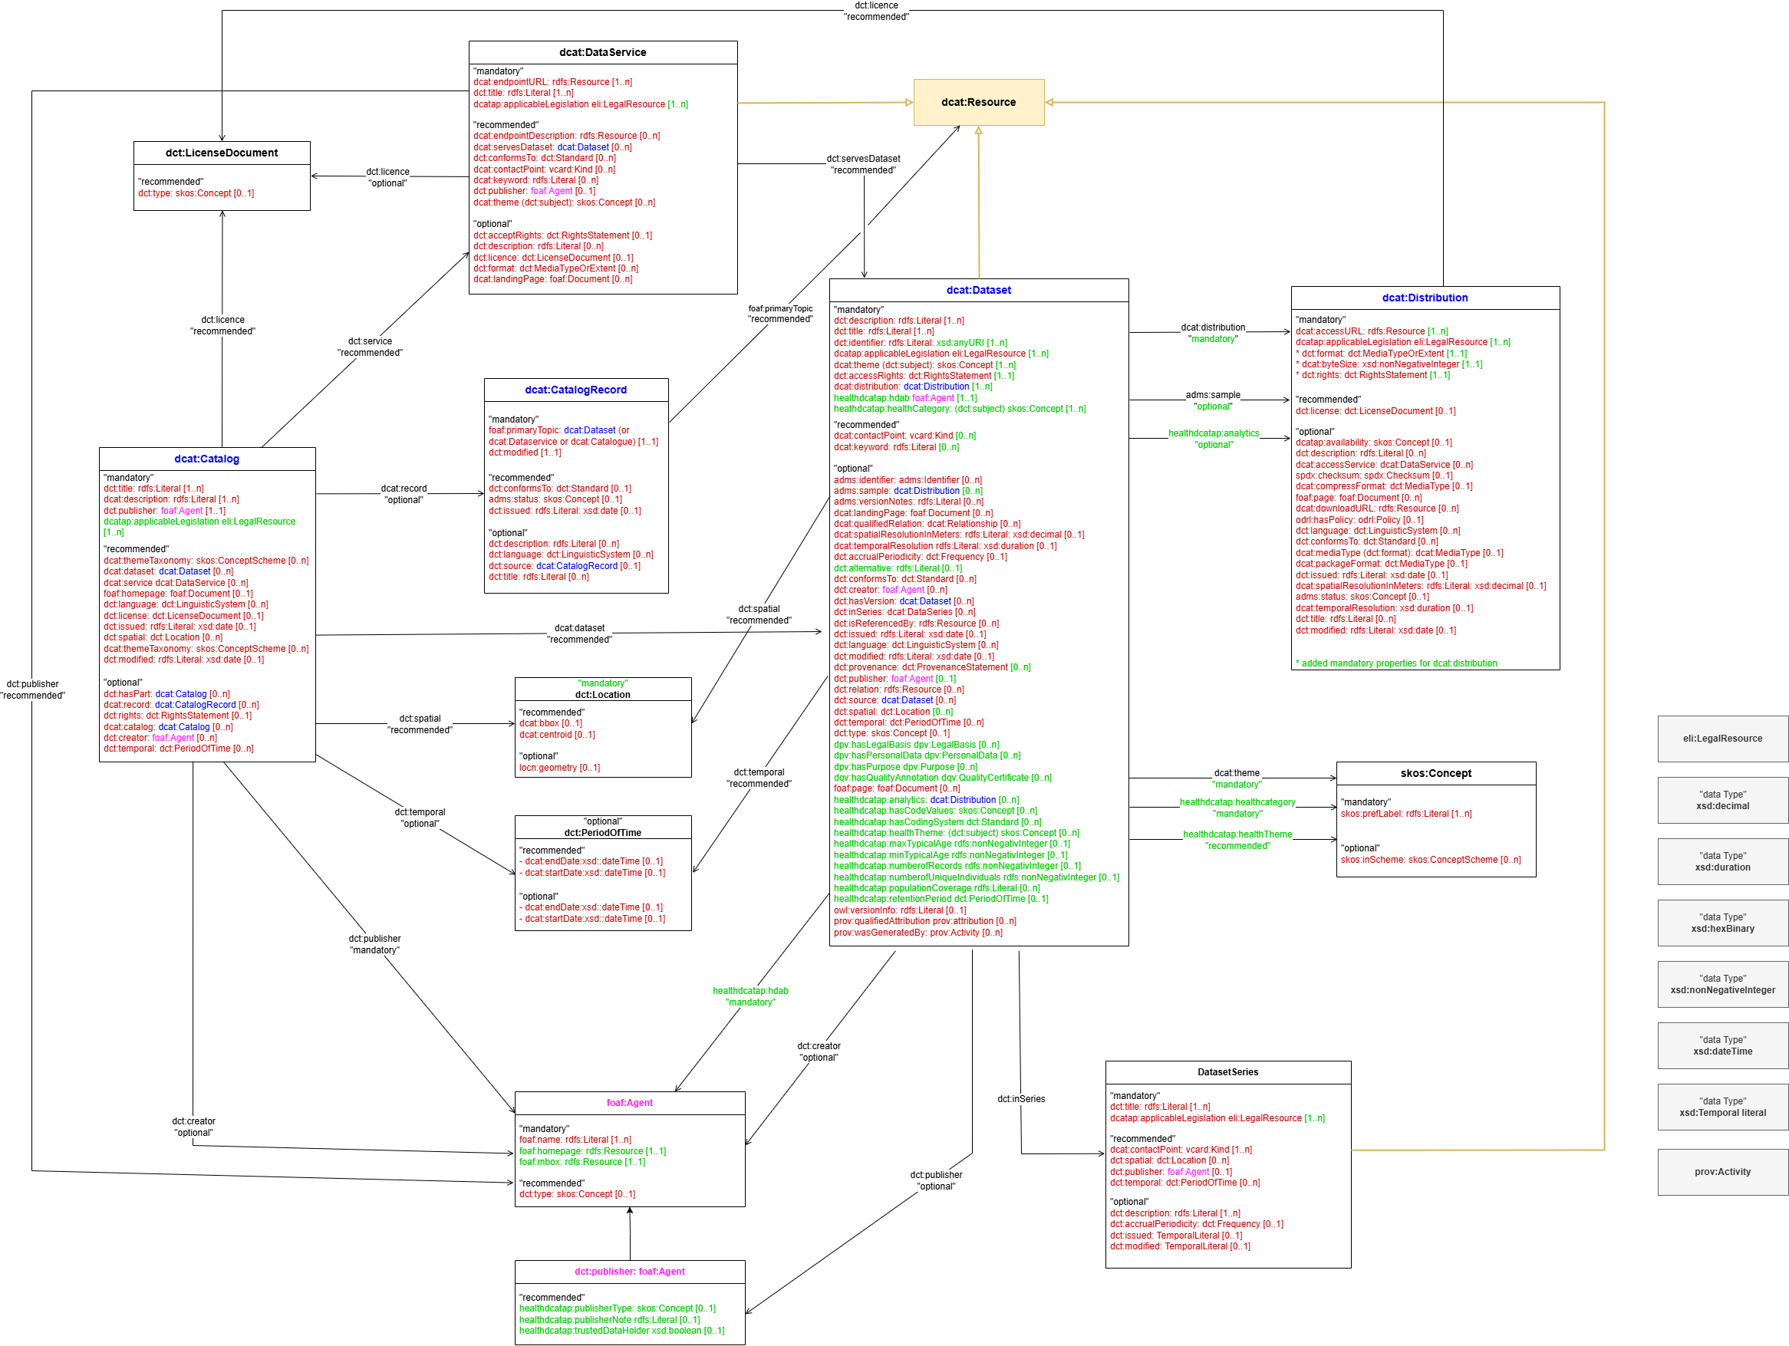Select the dcat:Distribution class header
Viewport: 1789px width, 1346px height.
click(x=1425, y=298)
